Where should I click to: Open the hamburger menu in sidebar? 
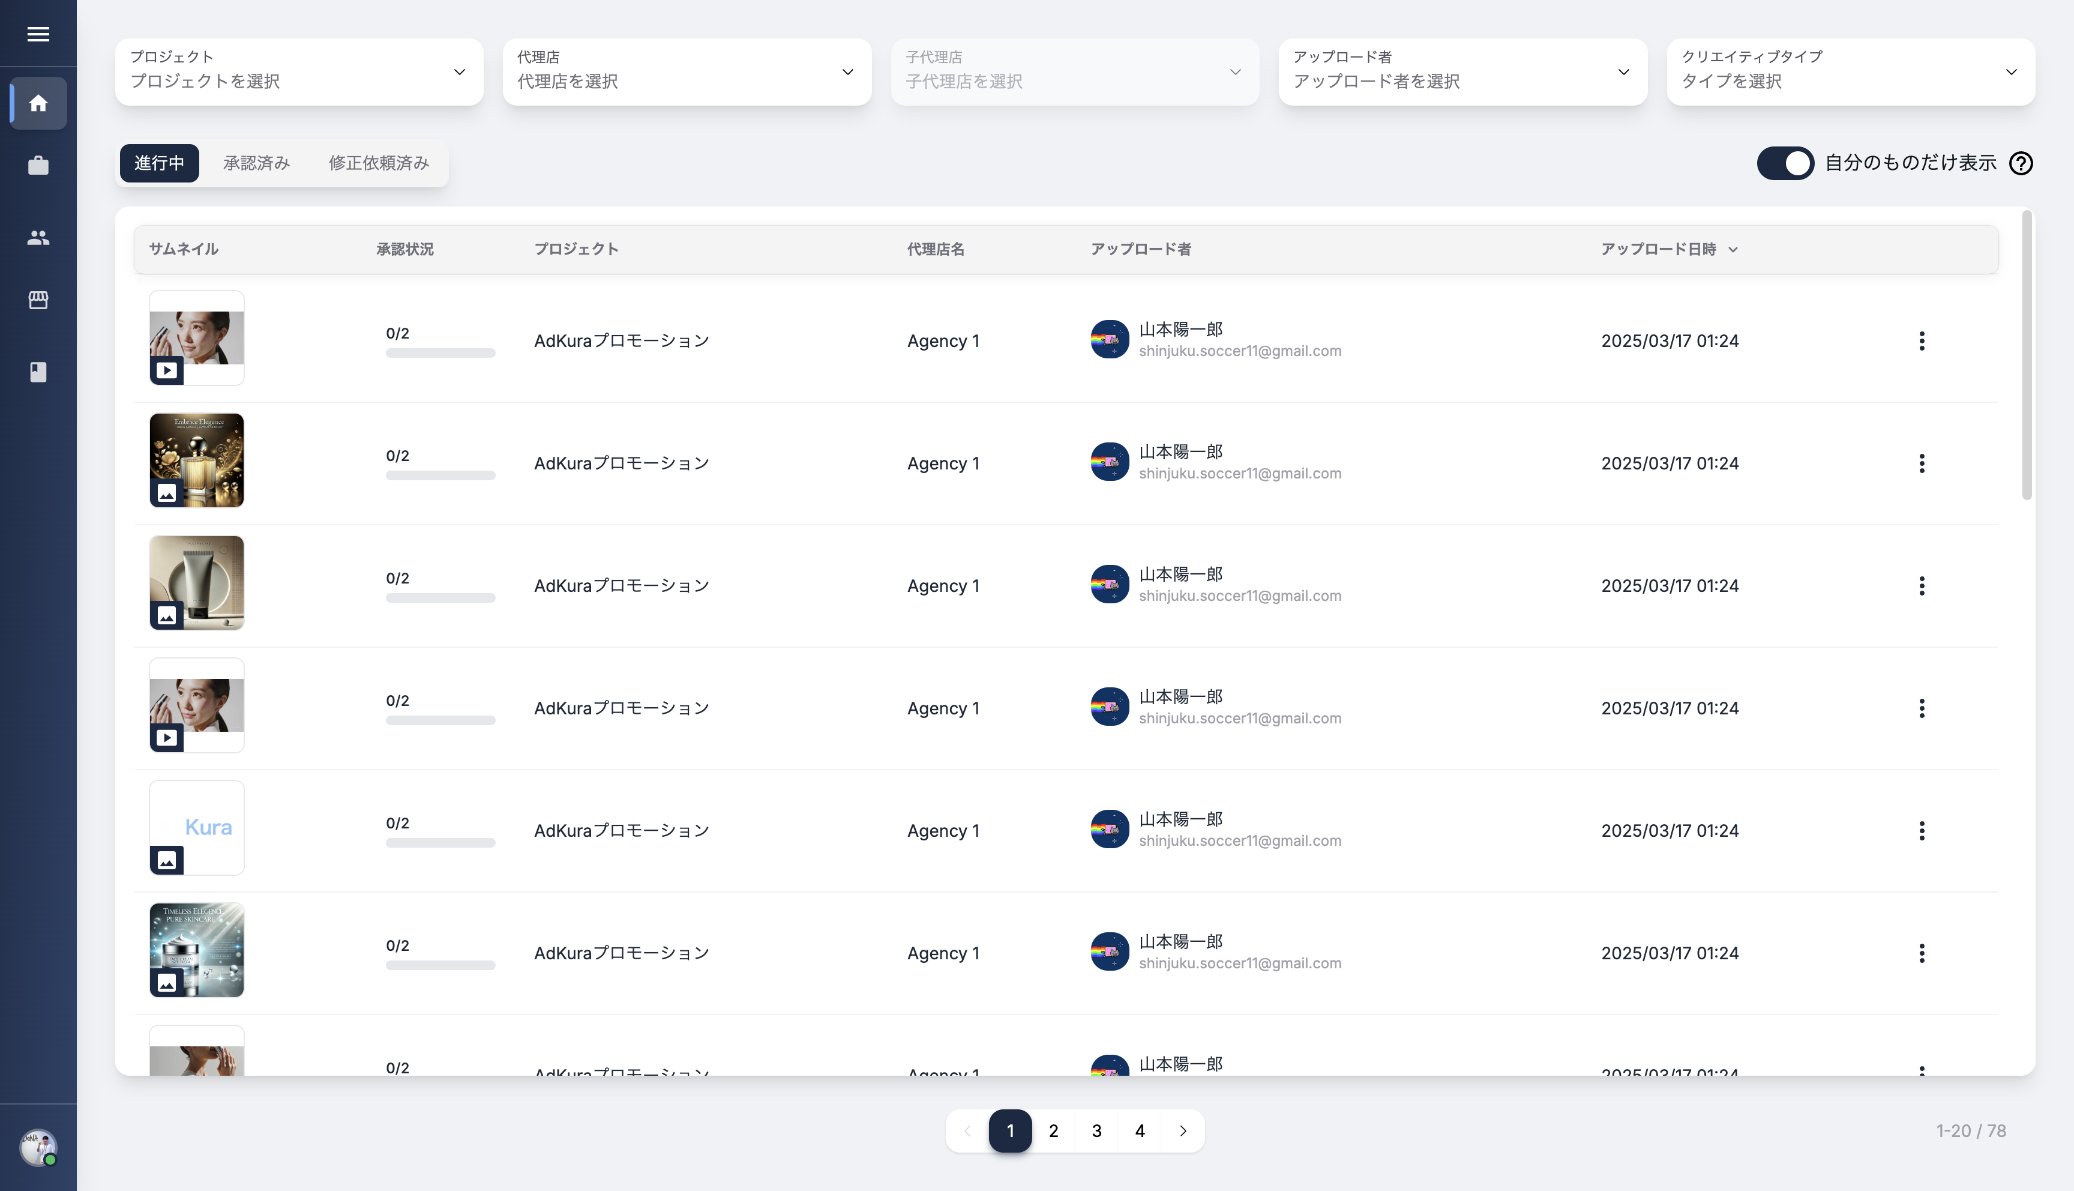(x=38, y=34)
